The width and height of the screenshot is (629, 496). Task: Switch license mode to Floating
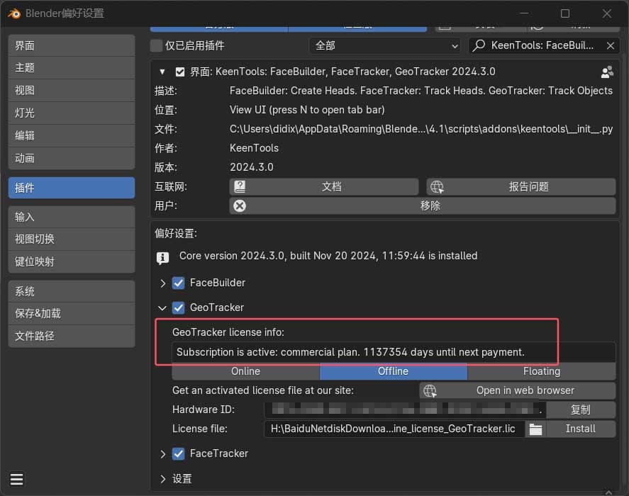pos(542,371)
